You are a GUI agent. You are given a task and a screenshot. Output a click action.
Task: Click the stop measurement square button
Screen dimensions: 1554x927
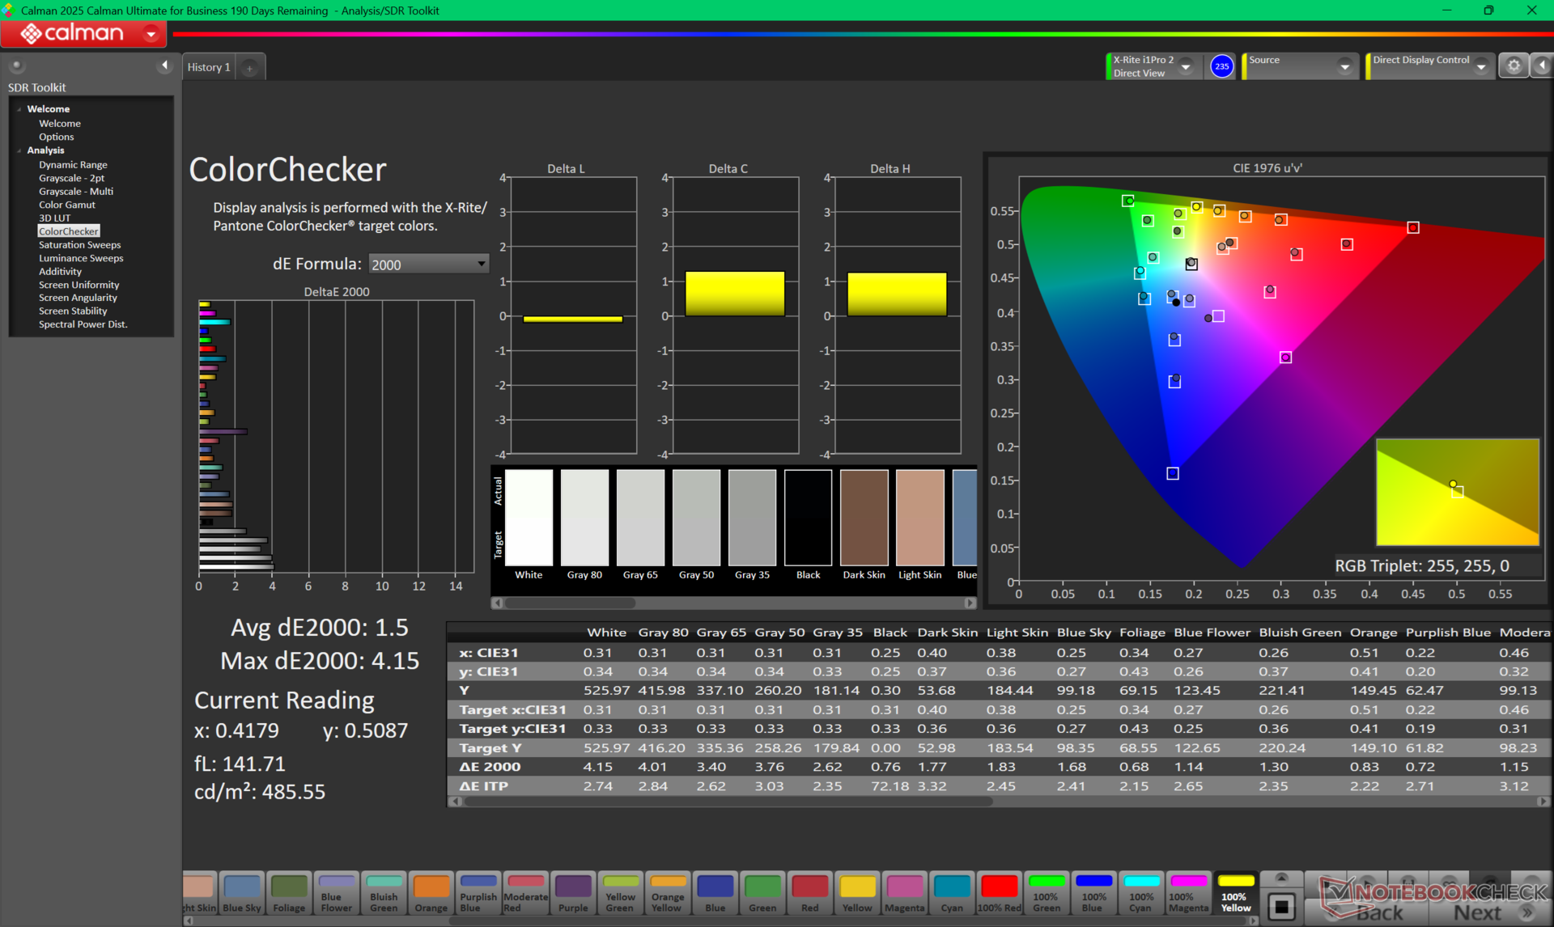click(1281, 907)
